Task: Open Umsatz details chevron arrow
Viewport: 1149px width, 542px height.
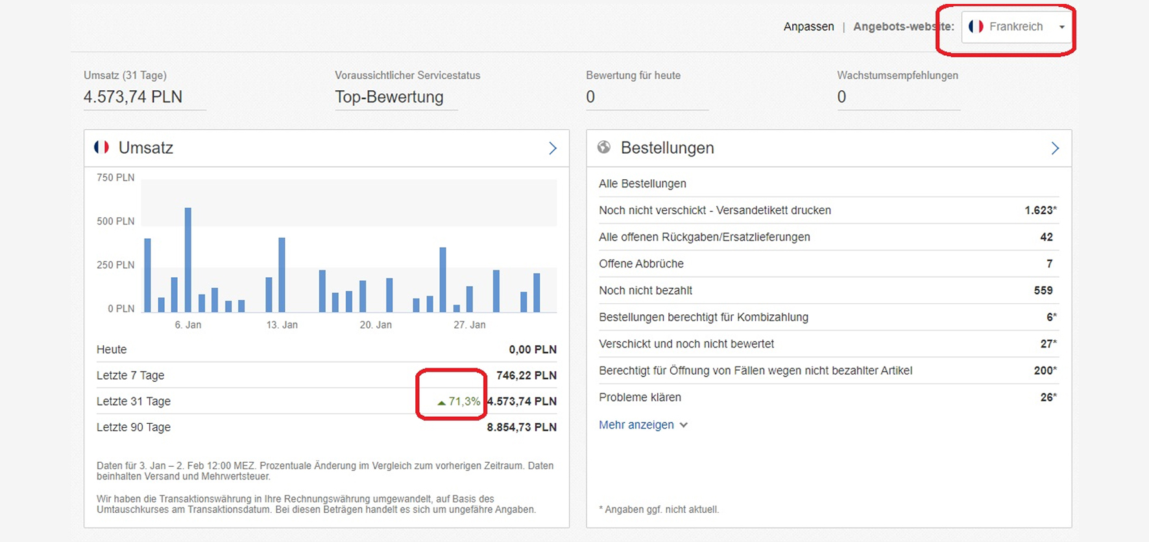Action: click(x=552, y=148)
